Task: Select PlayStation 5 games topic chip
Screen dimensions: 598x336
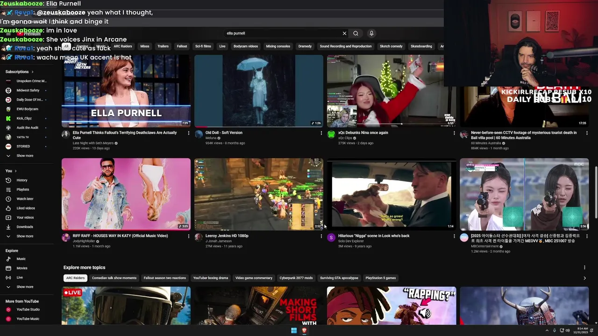Action: point(381,278)
